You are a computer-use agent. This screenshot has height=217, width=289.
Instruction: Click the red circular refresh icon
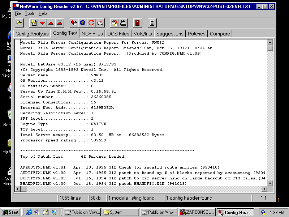pyautogui.click(x=91, y=23)
